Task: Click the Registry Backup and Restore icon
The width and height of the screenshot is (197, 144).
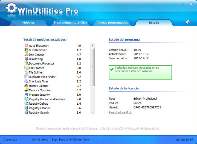Action: tap(26, 99)
